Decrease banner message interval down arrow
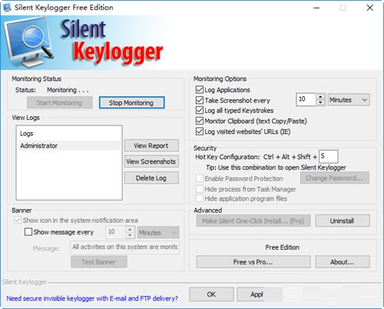 pyautogui.click(x=130, y=235)
